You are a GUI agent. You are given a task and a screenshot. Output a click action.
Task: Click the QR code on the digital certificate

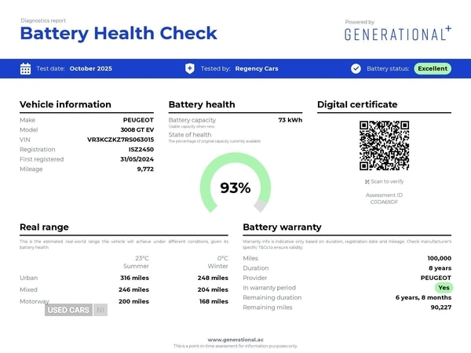(x=384, y=145)
